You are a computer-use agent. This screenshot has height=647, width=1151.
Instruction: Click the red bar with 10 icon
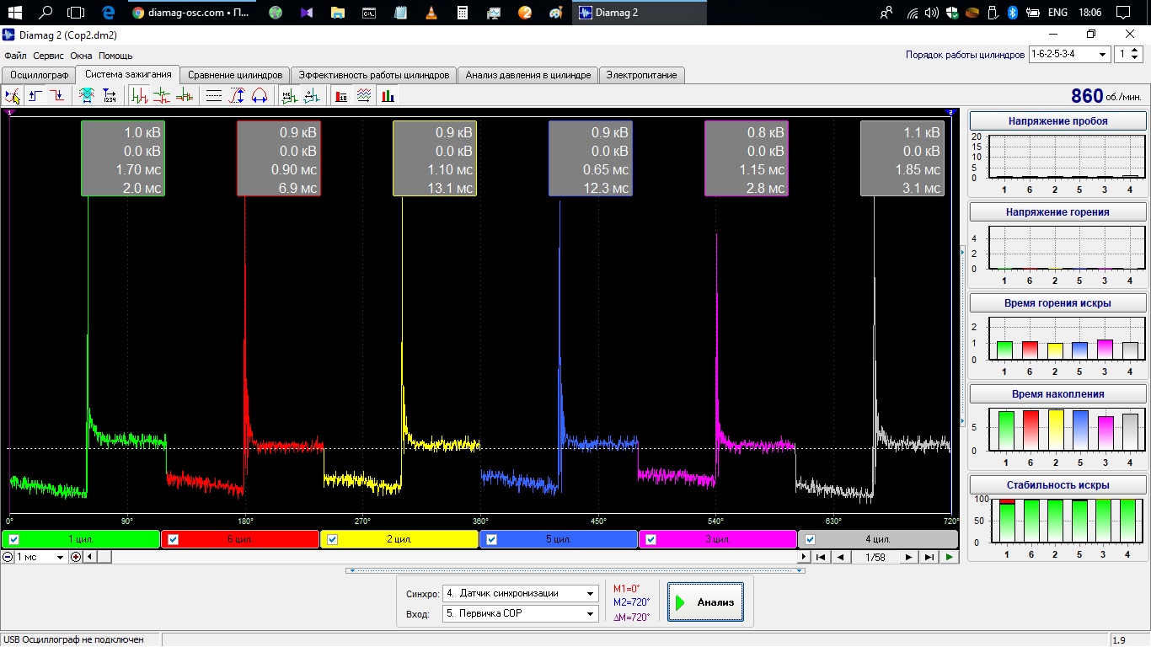tap(341, 95)
